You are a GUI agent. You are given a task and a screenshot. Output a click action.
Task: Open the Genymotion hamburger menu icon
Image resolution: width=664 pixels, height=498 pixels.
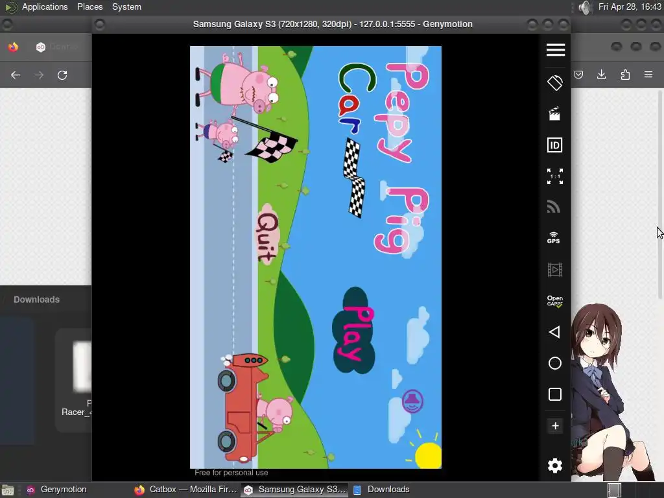(x=555, y=49)
